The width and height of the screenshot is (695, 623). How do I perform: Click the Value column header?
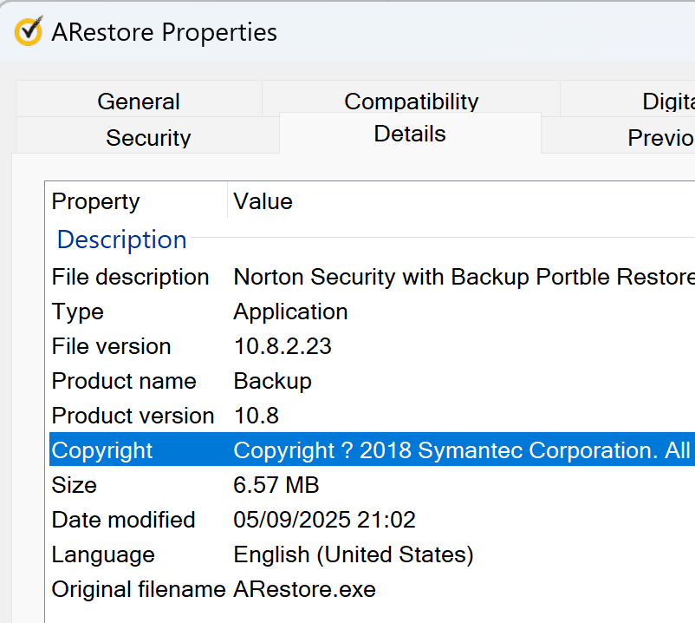(x=263, y=201)
